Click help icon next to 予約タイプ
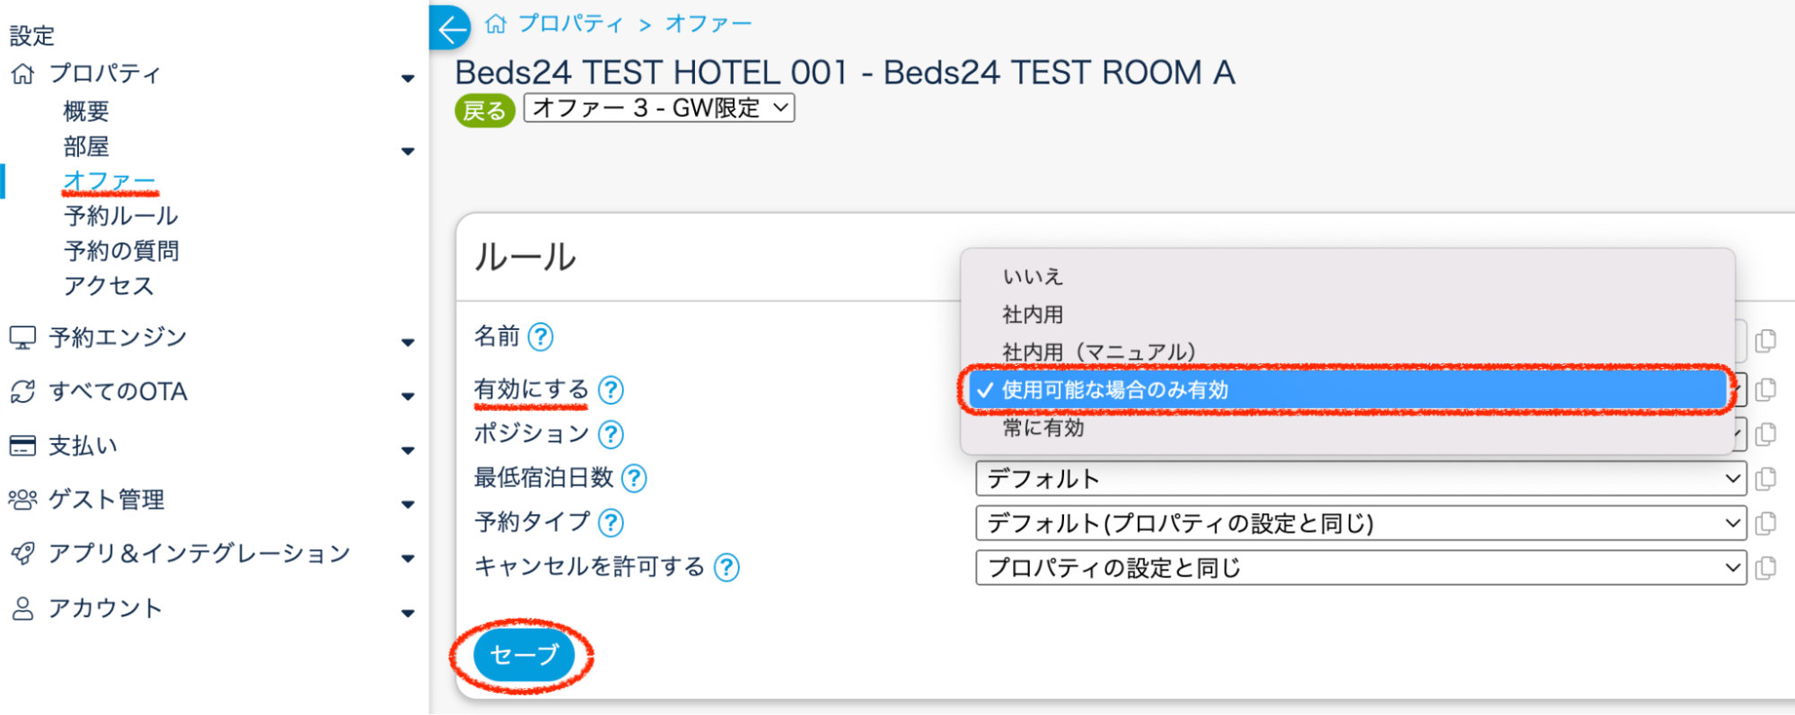The width and height of the screenshot is (1795, 715). point(612,522)
